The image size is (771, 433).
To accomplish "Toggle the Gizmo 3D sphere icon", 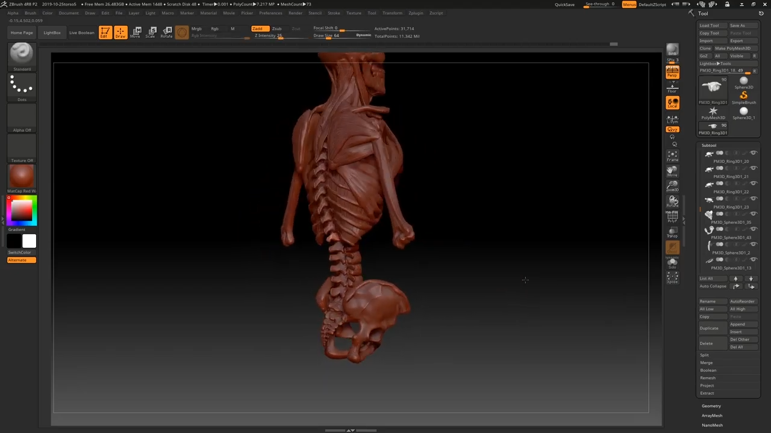I will [x=182, y=32].
